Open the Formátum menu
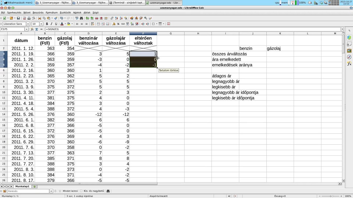Image resolution: width=353 pixels, height=198 pixels. (52, 13)
